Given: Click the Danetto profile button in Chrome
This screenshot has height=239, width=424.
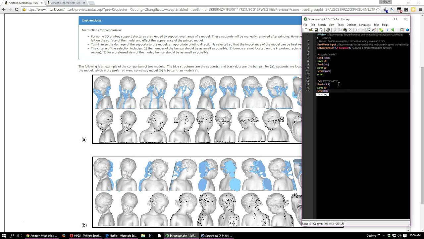Looking at the screenshot, I should (x=385, y=2).
